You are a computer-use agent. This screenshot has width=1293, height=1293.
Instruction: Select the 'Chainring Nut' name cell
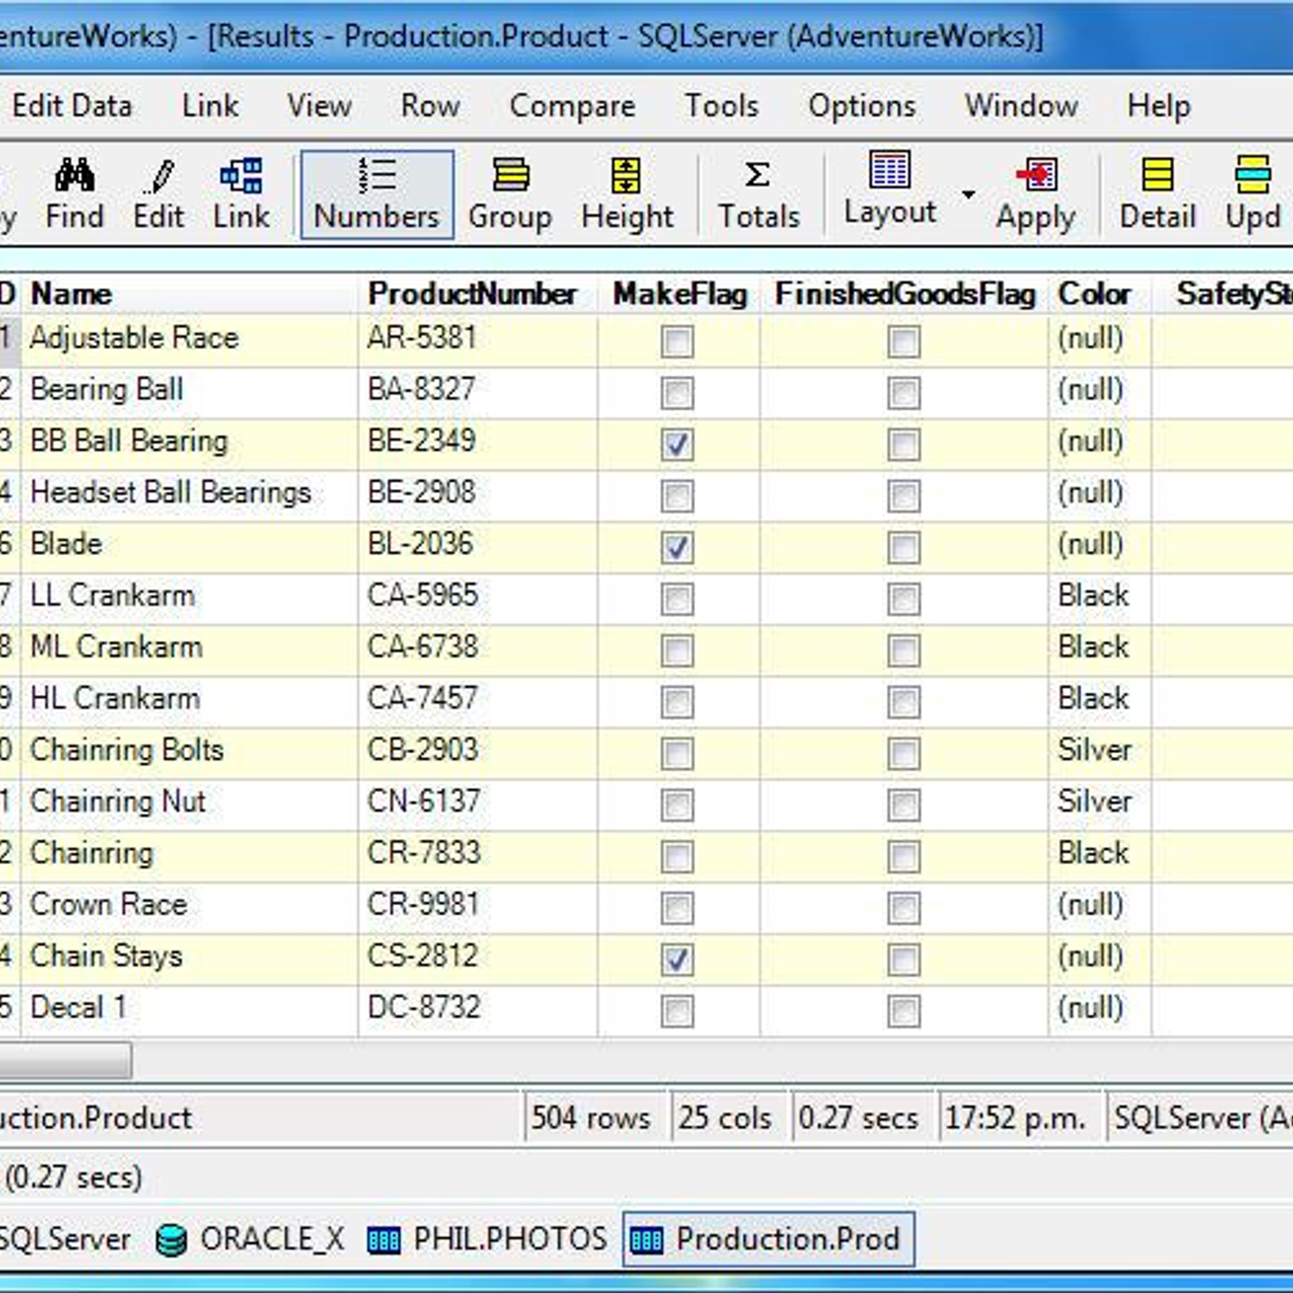pyautogui.click(x=189, y=803)
